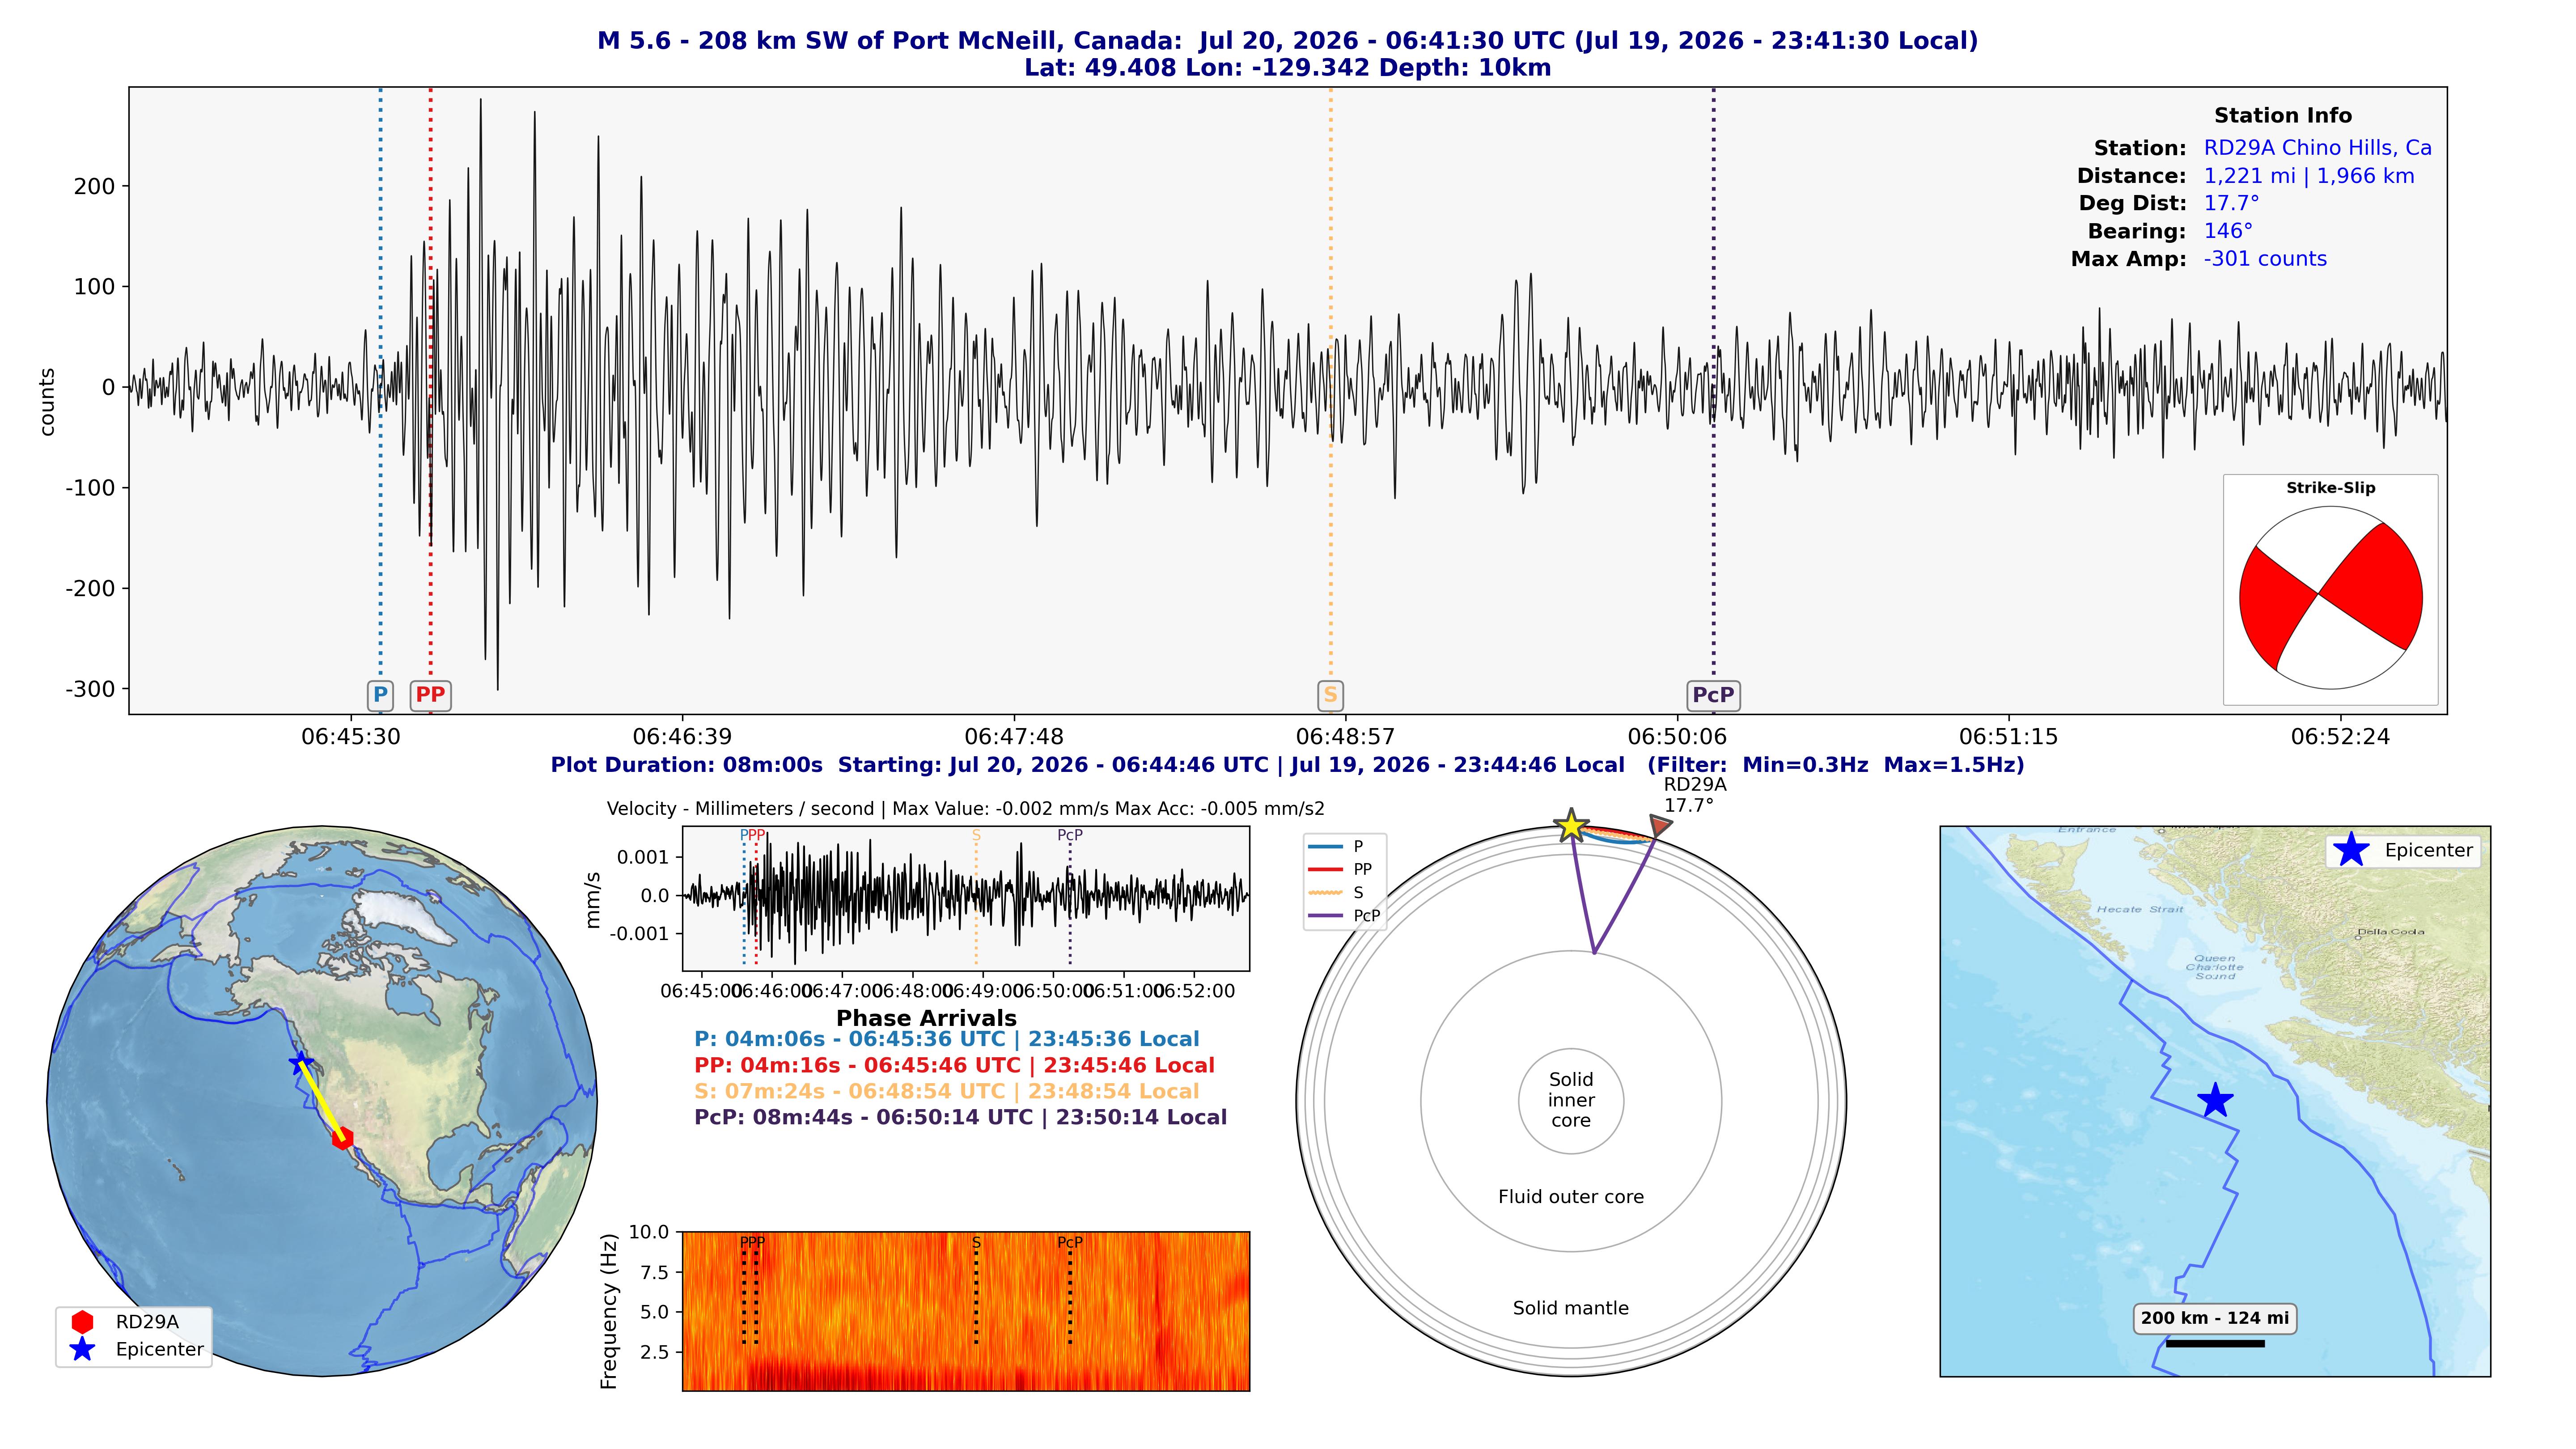This screenshot has height=1449, width=2576.
Task: Click the PcP label above the velocity plot
Action: [1070, 835]
